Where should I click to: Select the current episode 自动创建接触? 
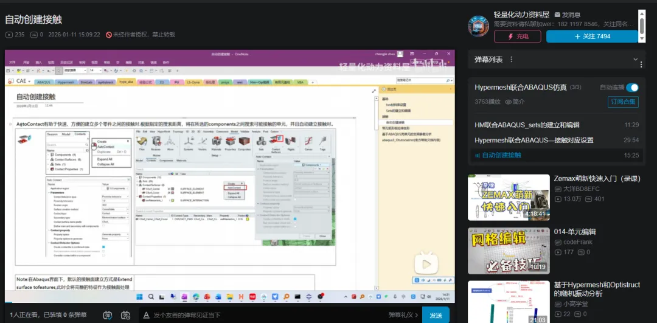pos(557,155)
